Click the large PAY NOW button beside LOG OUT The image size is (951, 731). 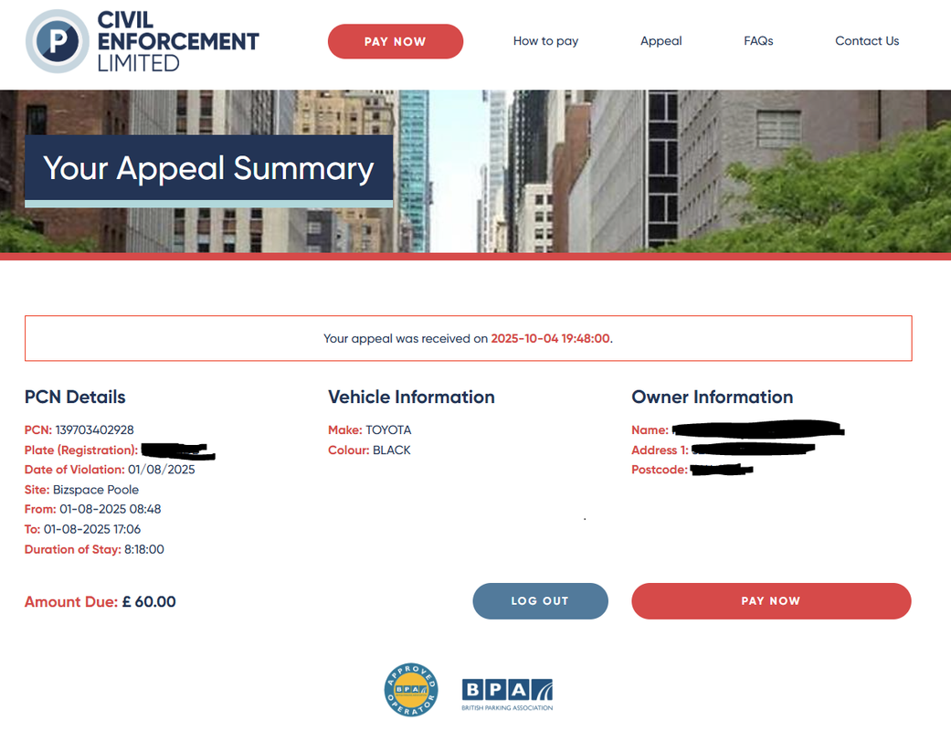click(771, 601)
